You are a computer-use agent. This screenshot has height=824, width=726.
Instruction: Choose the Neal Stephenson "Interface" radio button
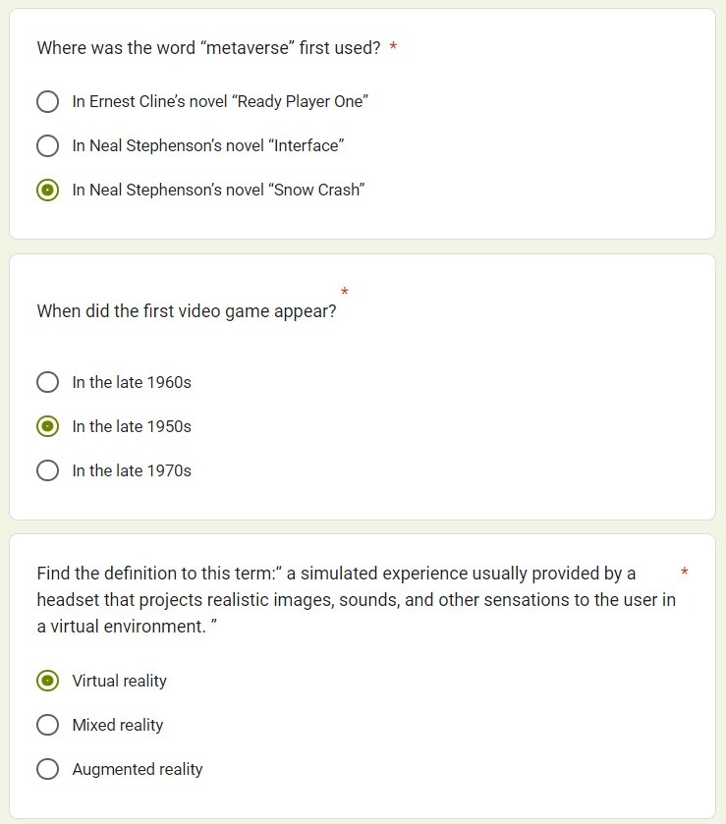[x=47, y=146]
